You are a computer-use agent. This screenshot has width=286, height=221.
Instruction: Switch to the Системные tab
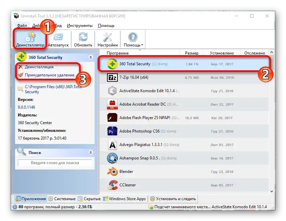click(62, 199)
